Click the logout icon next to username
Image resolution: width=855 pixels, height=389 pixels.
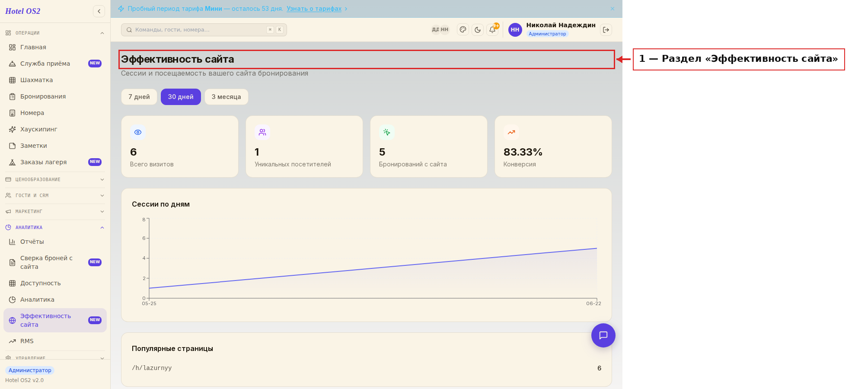[x=606, y=30]
